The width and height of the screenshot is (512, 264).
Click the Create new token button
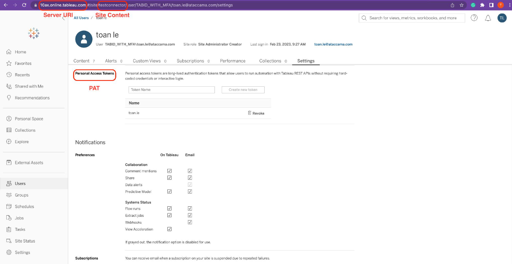[243, 90]
